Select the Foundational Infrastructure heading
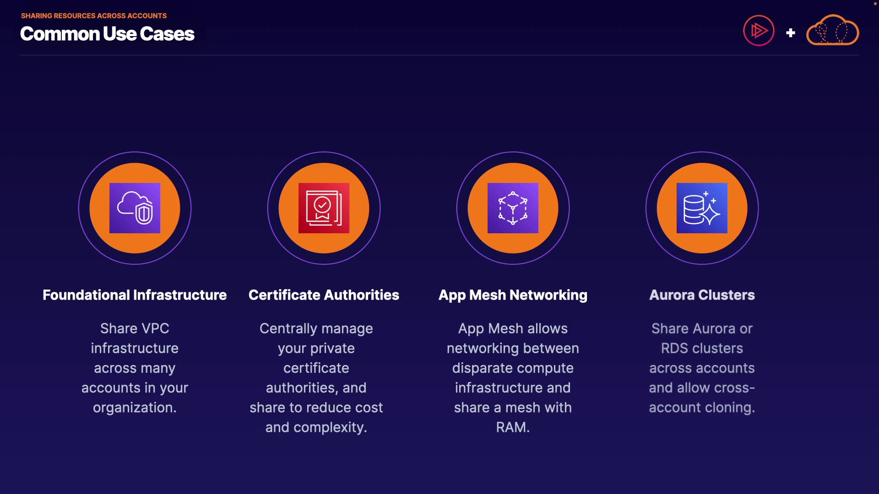Image resolution: width=879 pixels, height=494 pixels. [135, 295]
